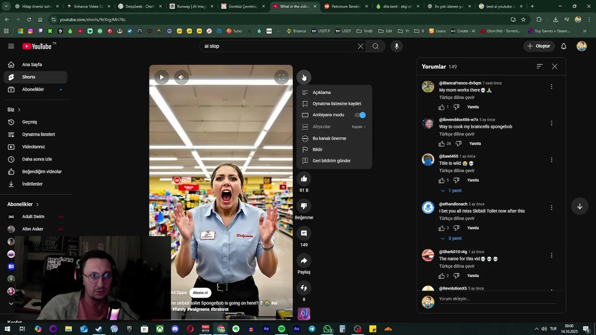Share the Short via Paylaş
This screenshot has height=335, width=596.
tap(304, 261)
